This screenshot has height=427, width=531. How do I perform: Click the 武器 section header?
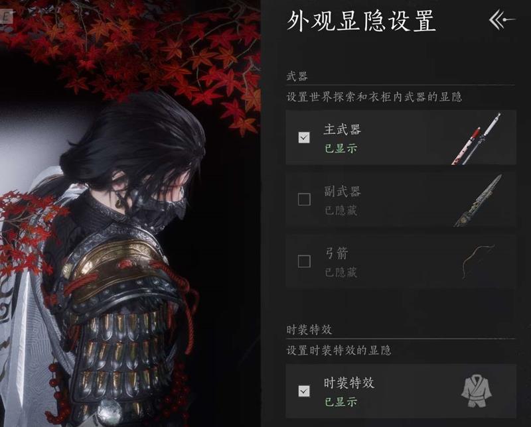click(x=297, y=76)
